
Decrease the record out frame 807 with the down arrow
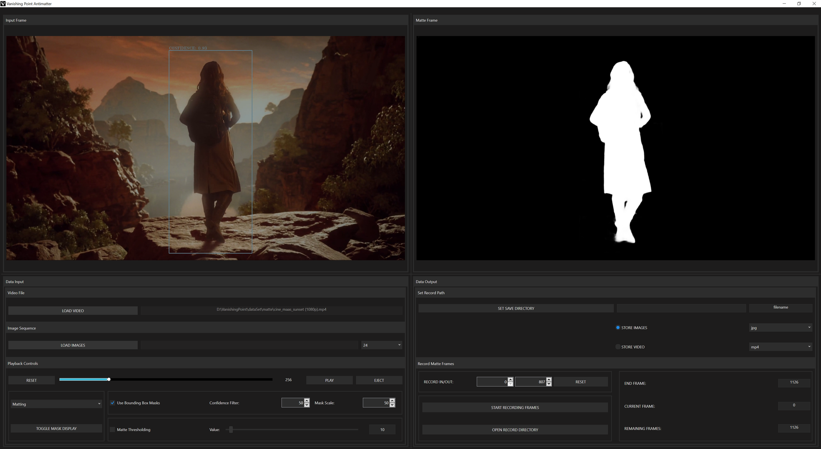coord(549,384)
